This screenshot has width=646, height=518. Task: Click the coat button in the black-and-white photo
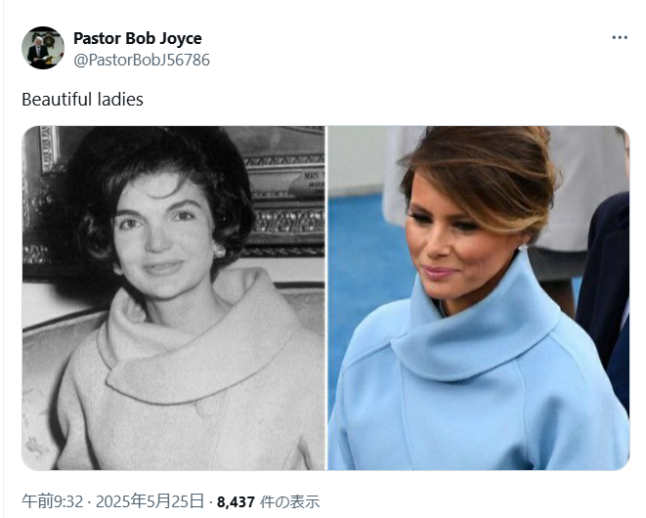click(x=205, y=408)
